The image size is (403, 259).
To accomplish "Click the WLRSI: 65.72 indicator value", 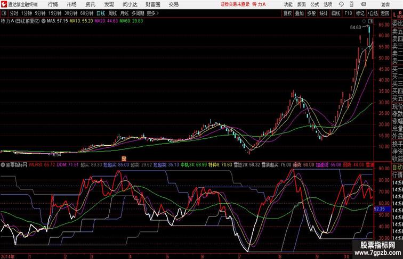I will [x=42, y=165].
